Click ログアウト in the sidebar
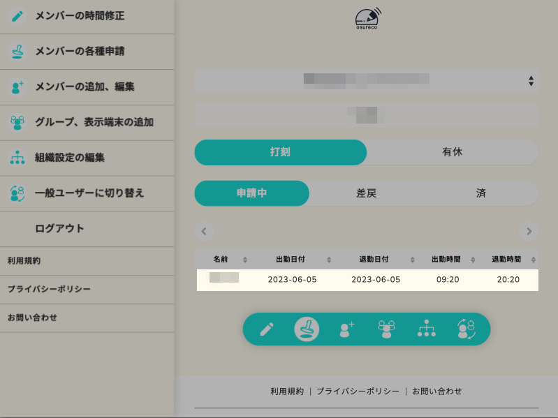This screenshot has height=418, width=558. (x=59, y=228)
